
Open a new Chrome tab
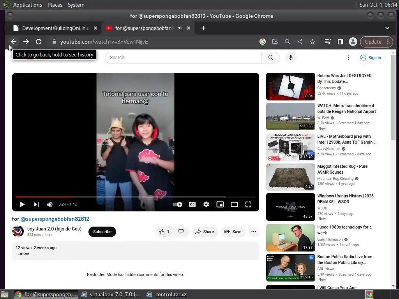(203, 28)
